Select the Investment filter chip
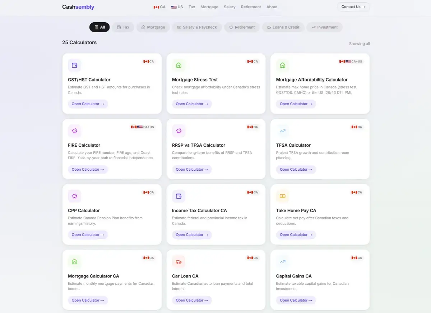 pos(324,27)
